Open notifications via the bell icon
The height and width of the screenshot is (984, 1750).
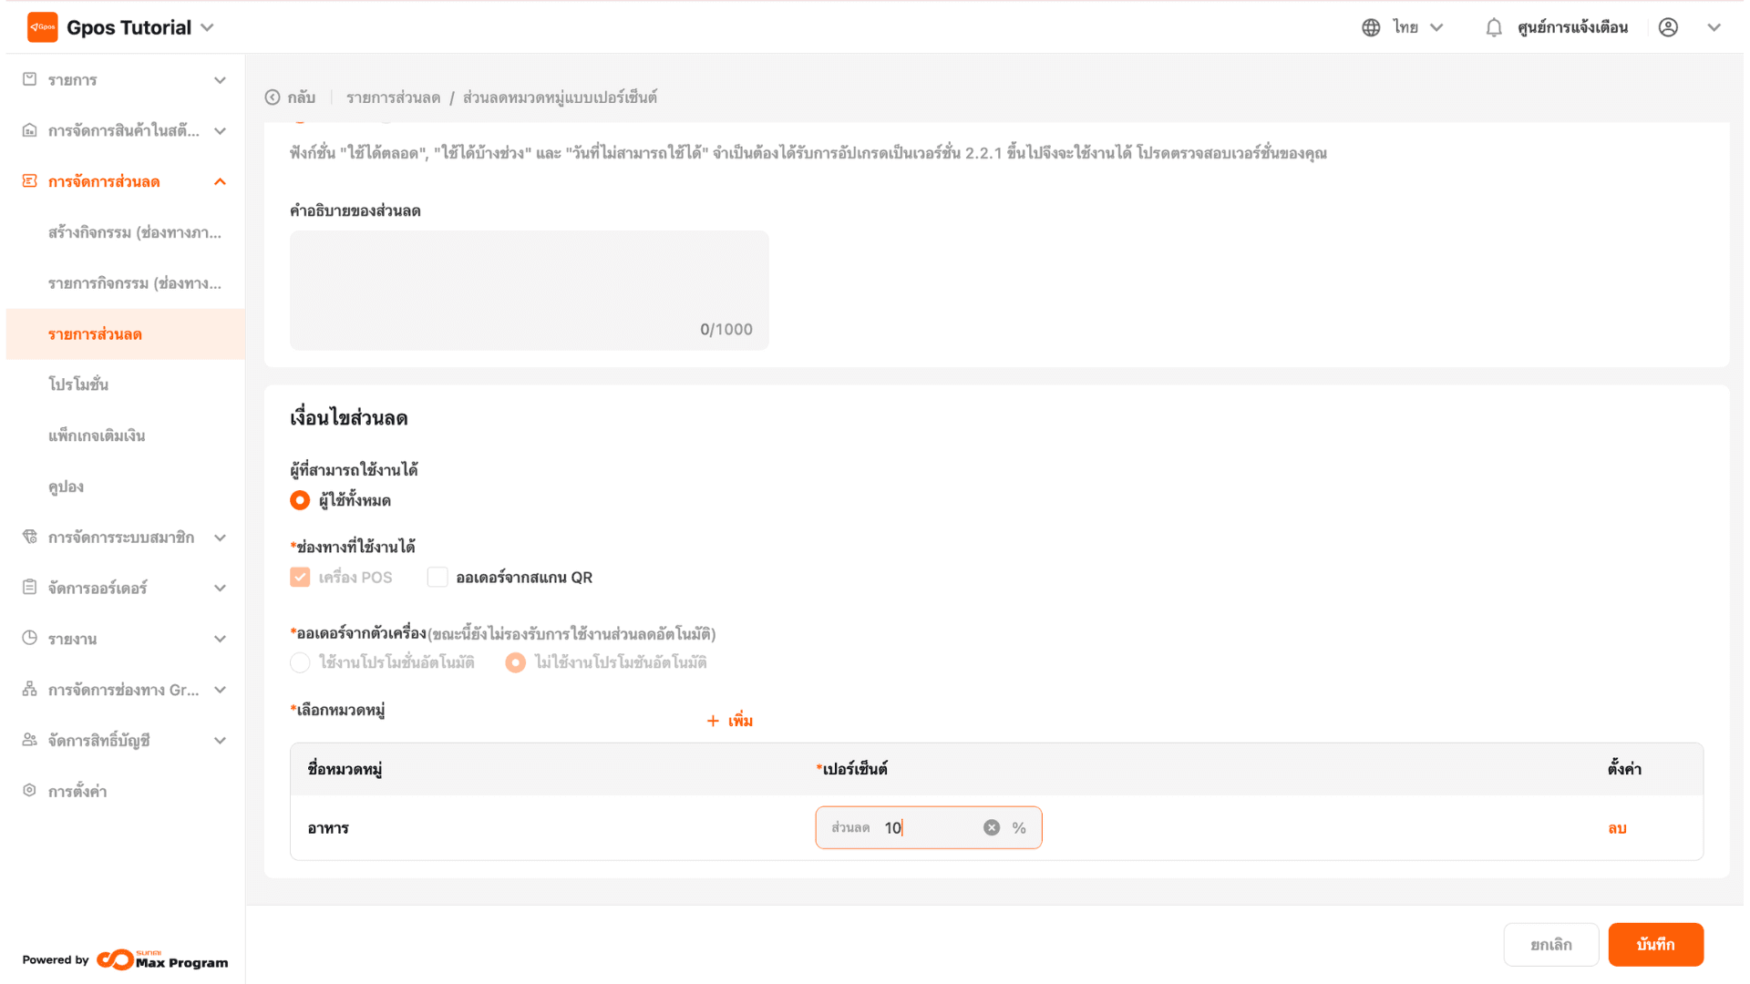(x=1493, y=27)
